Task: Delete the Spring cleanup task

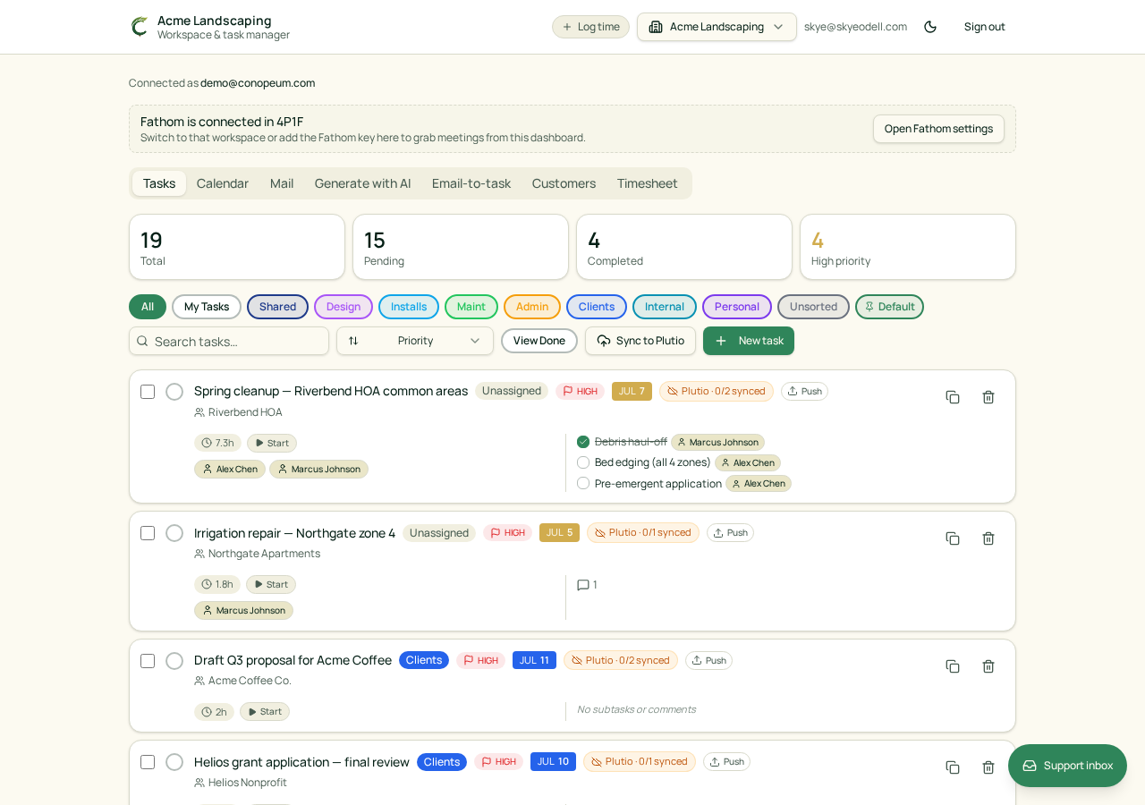Action: [x=988, y=397]
